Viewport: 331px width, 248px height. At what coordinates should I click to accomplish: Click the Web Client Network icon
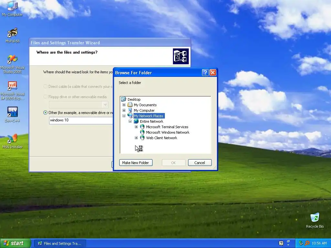(142, 138)
